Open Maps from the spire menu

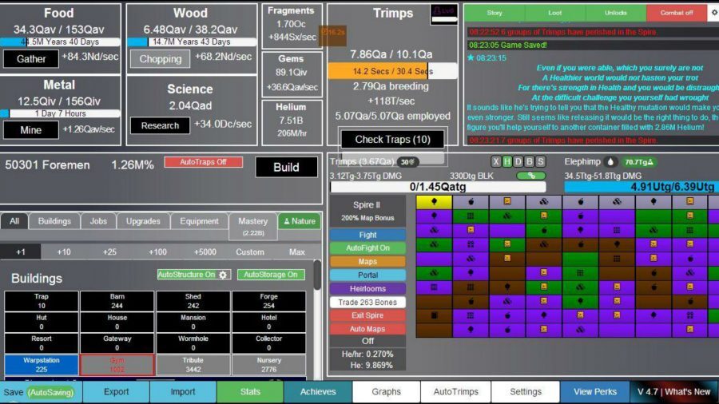[367, 262]
